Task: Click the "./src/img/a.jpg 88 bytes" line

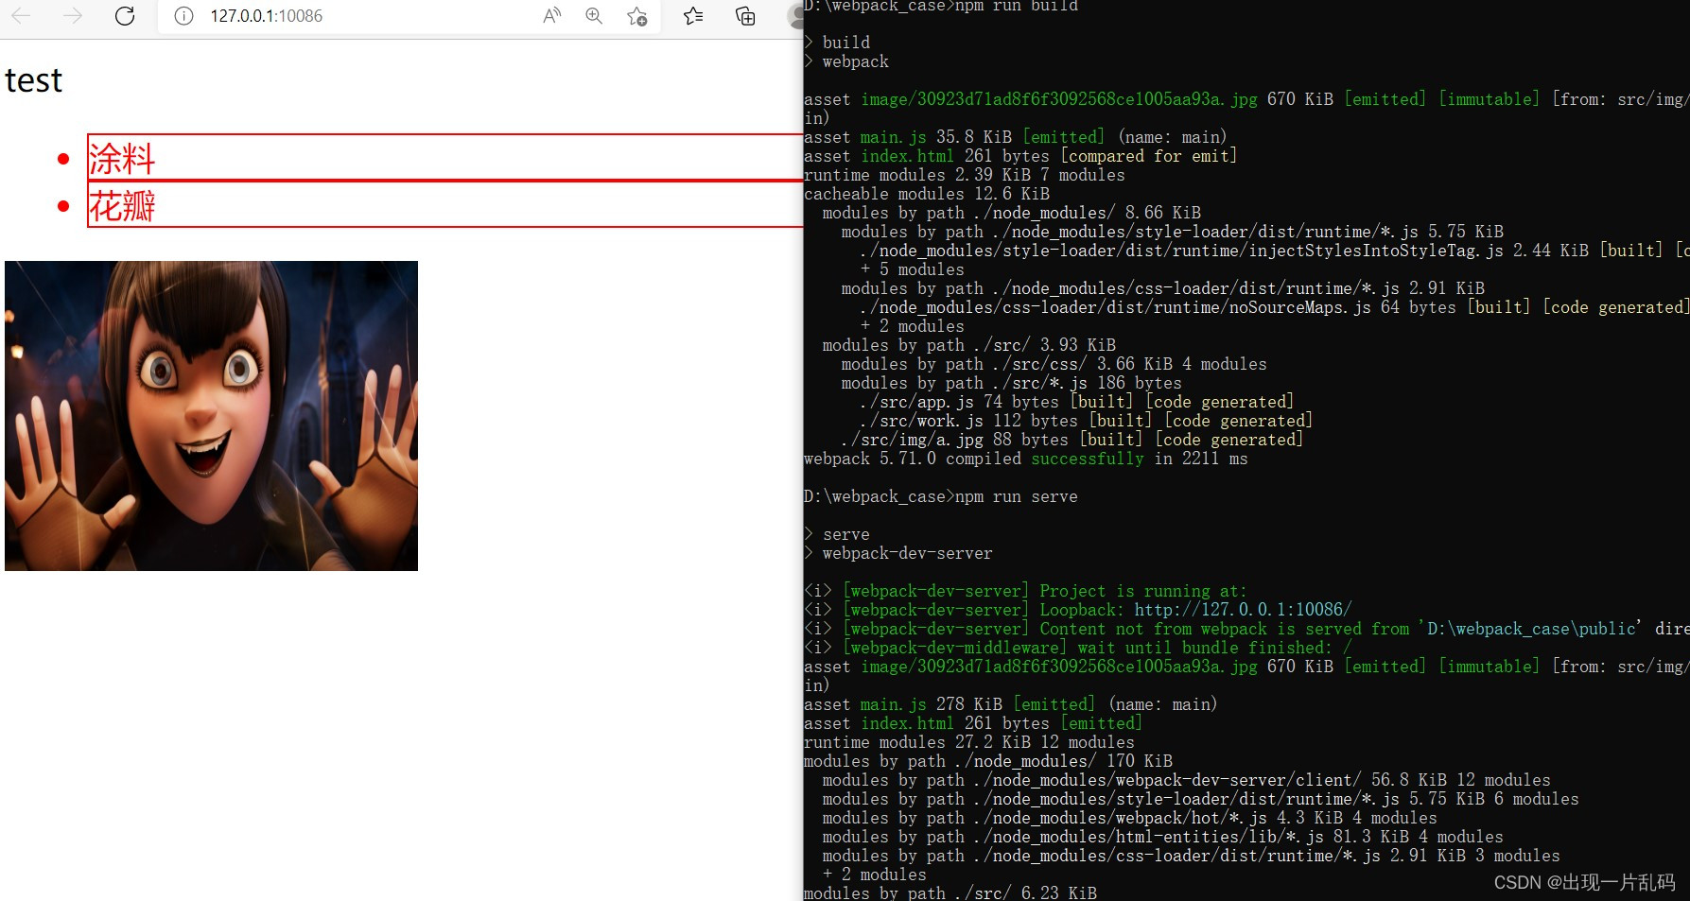Action: point(1072,440)
